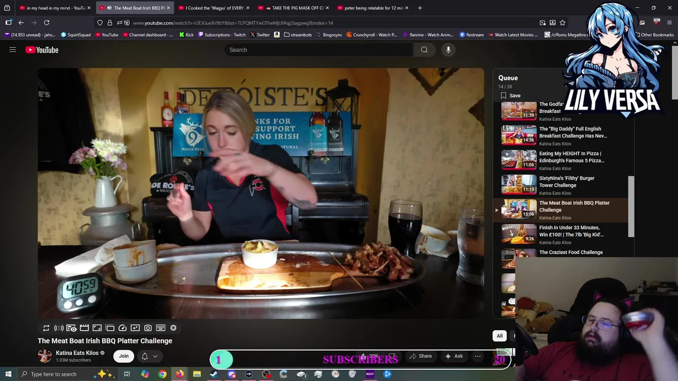The height and width of the screenshot is (381, 678).
Task: Click the site permissions icon in address bar
Action: 120,23
